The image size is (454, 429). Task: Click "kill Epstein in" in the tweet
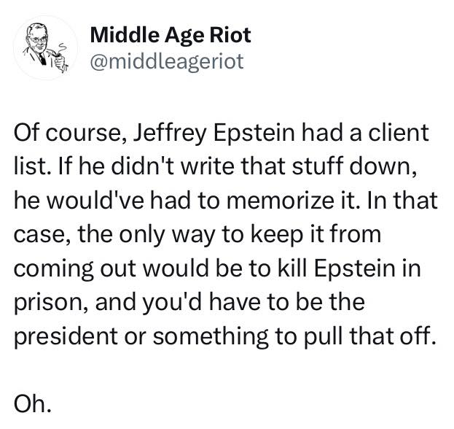(349, 268)
